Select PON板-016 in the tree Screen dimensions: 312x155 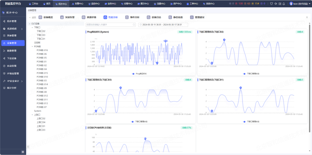click(x=42, y=50)
